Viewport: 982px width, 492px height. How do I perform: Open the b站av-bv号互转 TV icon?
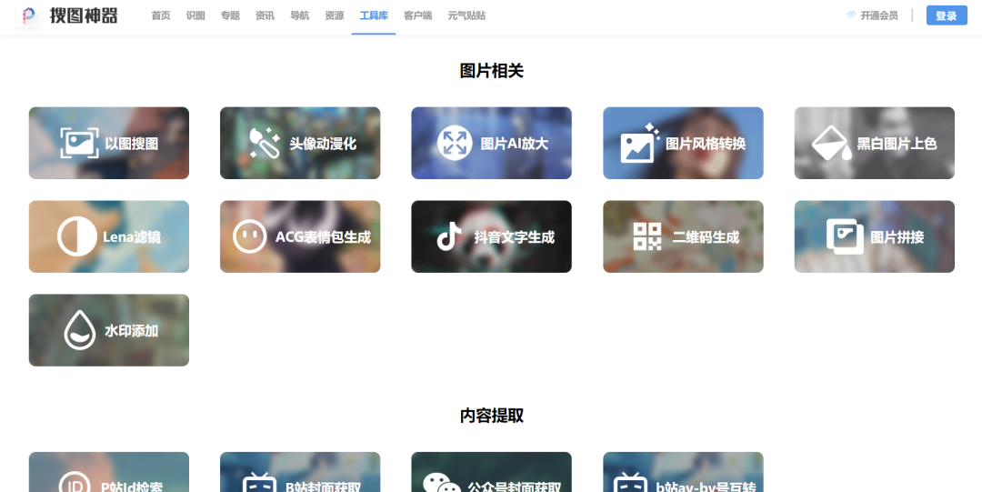tap(630, 483)
